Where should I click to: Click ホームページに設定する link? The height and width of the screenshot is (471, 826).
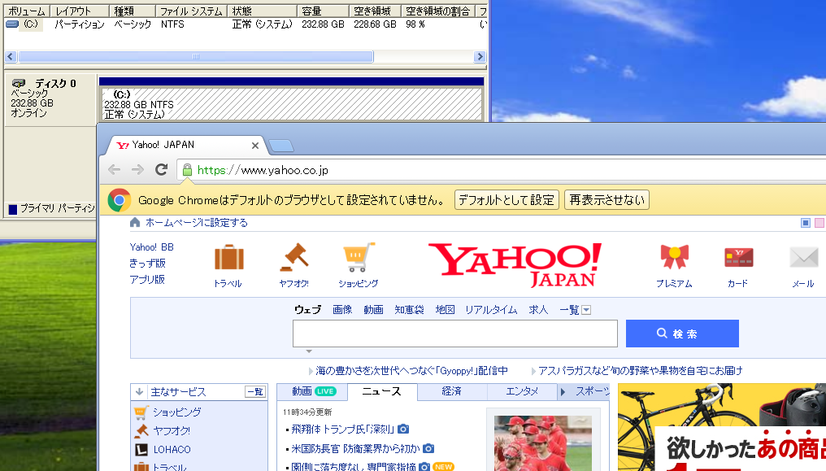197,223
